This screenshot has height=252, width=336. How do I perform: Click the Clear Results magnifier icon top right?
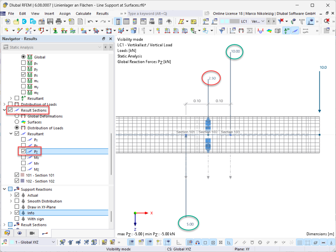point(327,22)
